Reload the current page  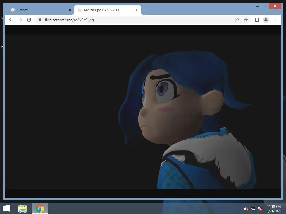(29, 20)
